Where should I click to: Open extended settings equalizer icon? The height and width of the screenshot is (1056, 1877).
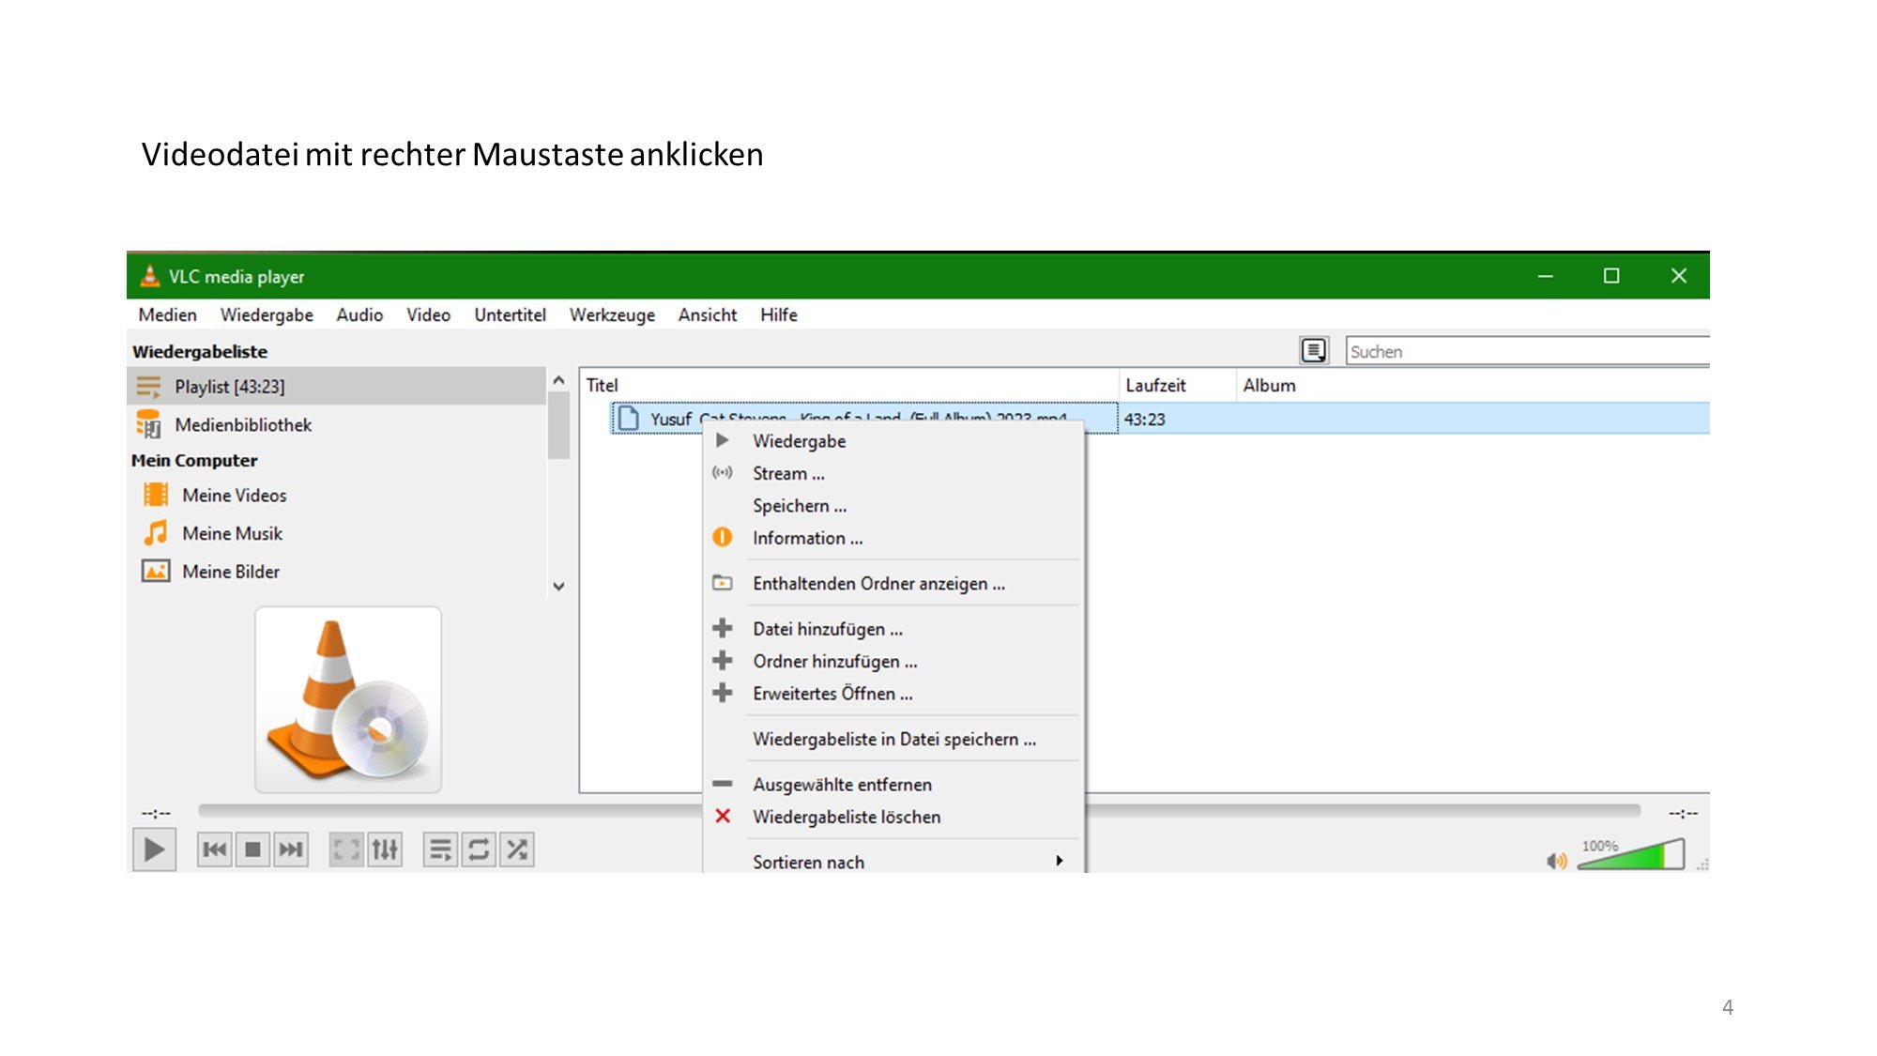tap(385, 850)
